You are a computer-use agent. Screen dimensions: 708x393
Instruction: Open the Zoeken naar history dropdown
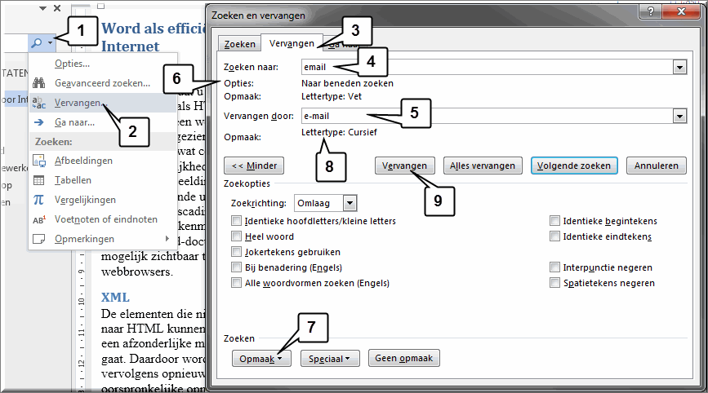click(x=679, y=68)
